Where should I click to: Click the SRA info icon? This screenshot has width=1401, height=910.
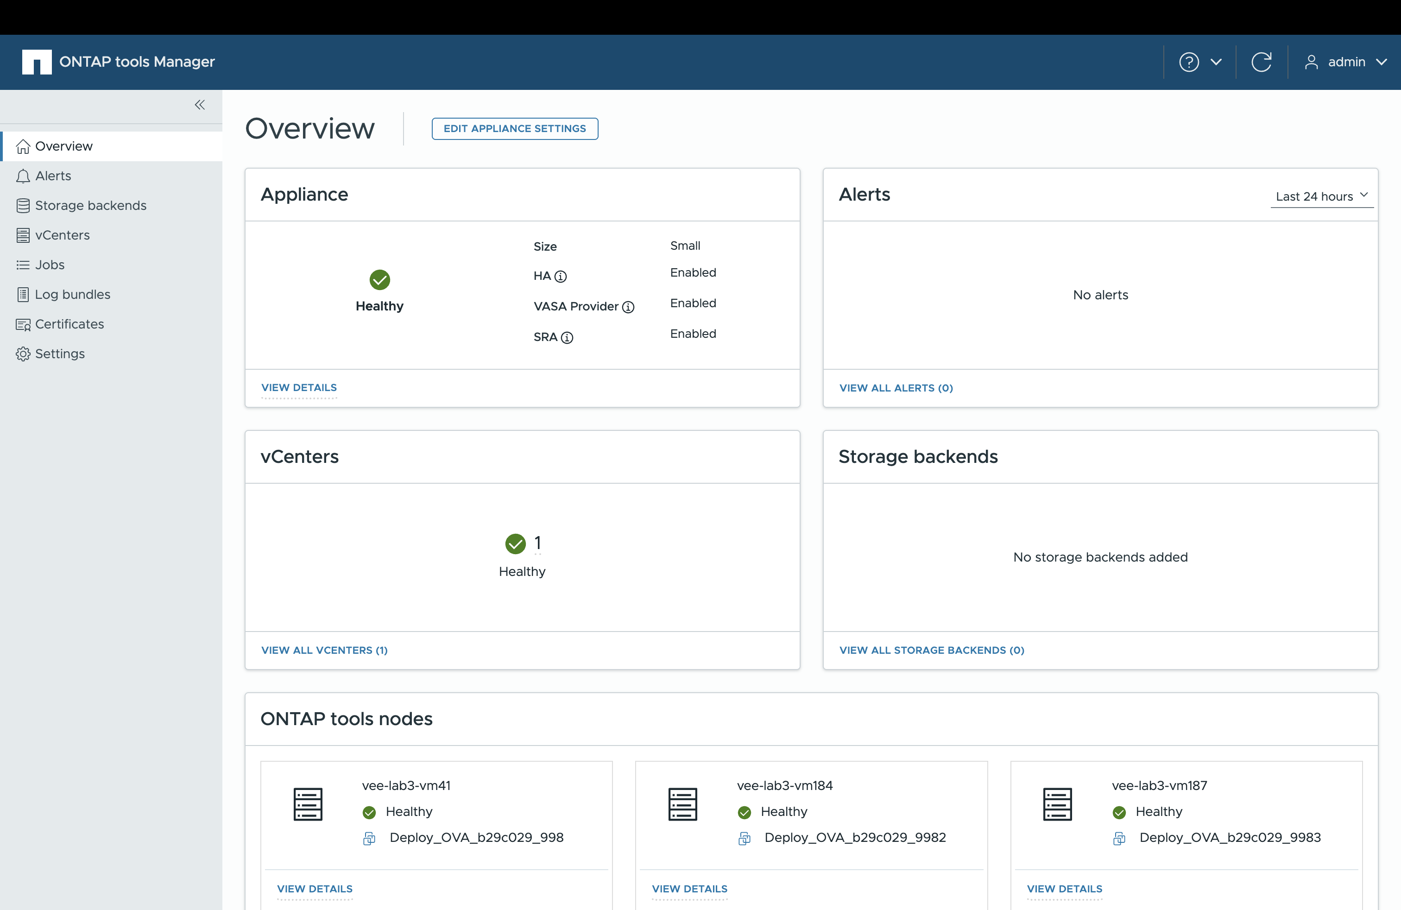point(567,338)
